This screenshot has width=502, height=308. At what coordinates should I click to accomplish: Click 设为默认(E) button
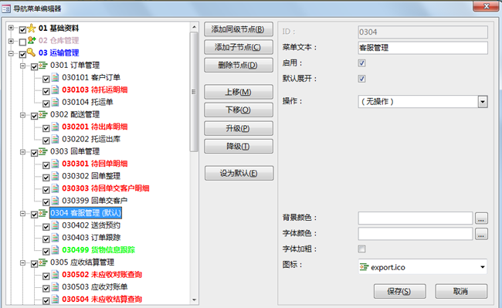[x=239, y=174]
